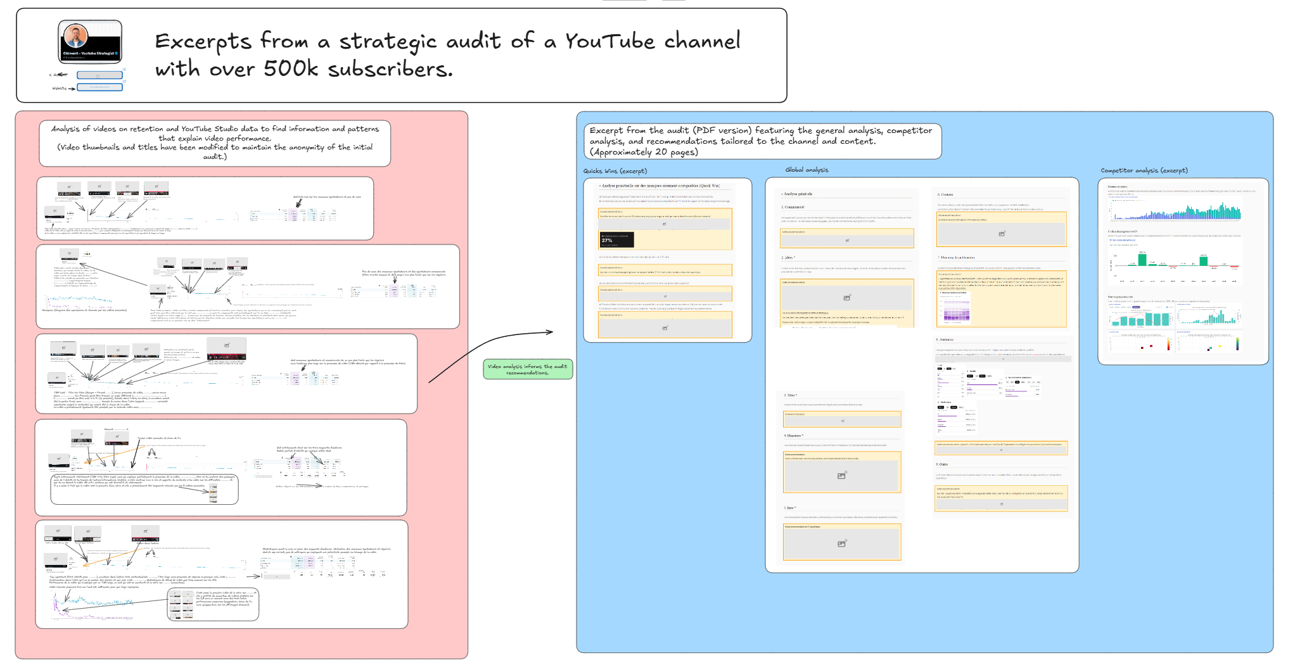Click the '3. Titres' section heading
Screen dimensions: 1307x672
point(790,395)
